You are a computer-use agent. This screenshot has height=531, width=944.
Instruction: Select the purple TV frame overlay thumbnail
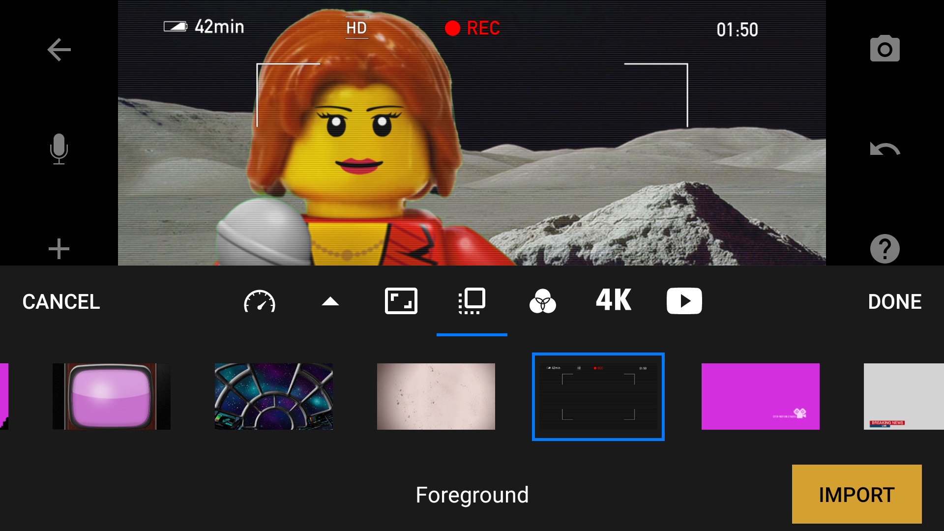(x=111, y=396)
